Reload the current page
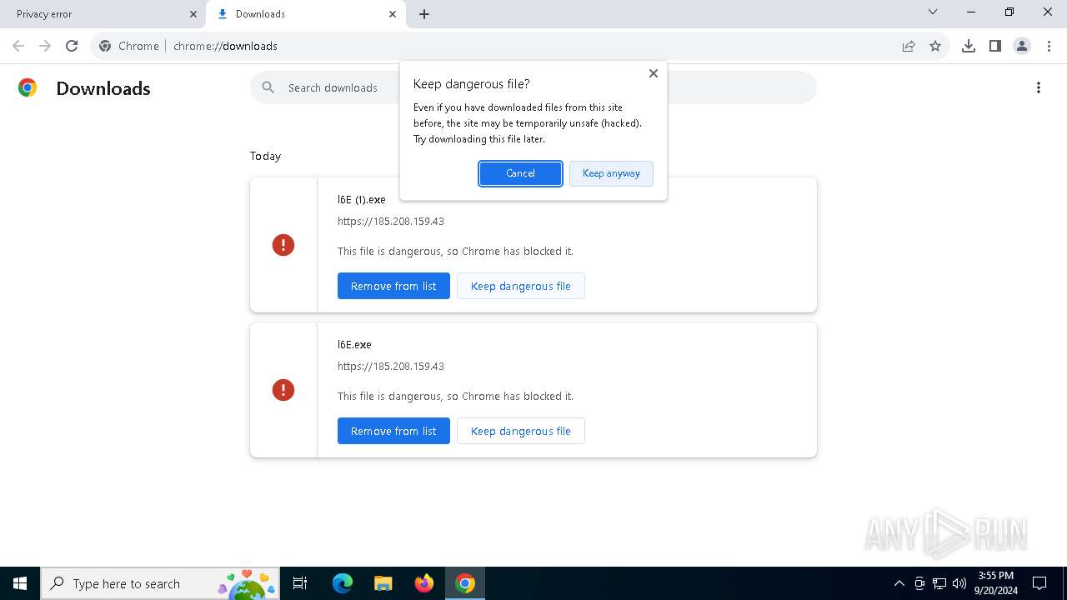The height and width of the screenshot is (600, 1067). 72,46
